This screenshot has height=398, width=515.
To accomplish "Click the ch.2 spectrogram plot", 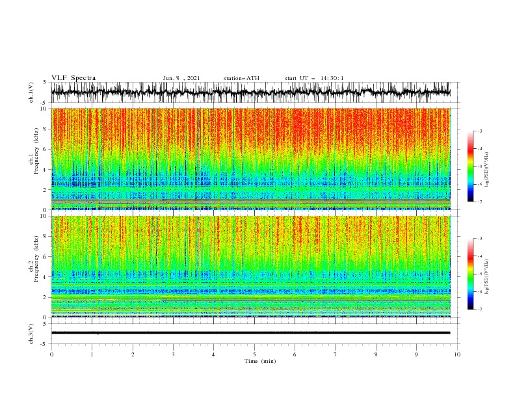I will point(250,267).
